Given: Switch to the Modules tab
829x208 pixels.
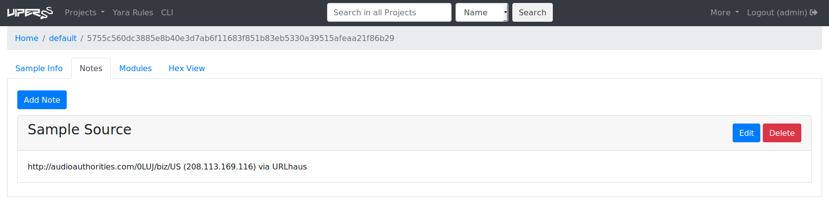Looking at the screenshot, I should 135,68.
